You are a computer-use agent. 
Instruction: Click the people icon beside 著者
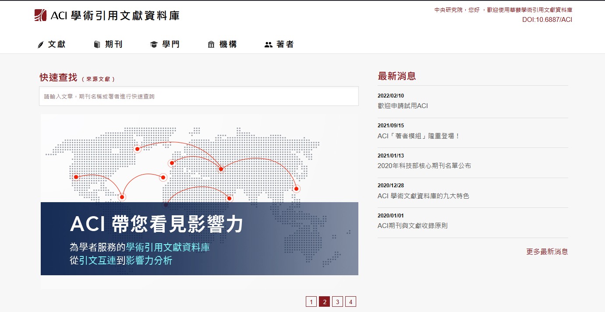pos(269,45)
